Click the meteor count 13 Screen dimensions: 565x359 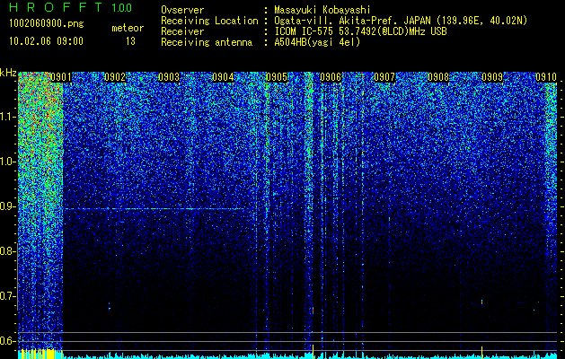(130, 41)
